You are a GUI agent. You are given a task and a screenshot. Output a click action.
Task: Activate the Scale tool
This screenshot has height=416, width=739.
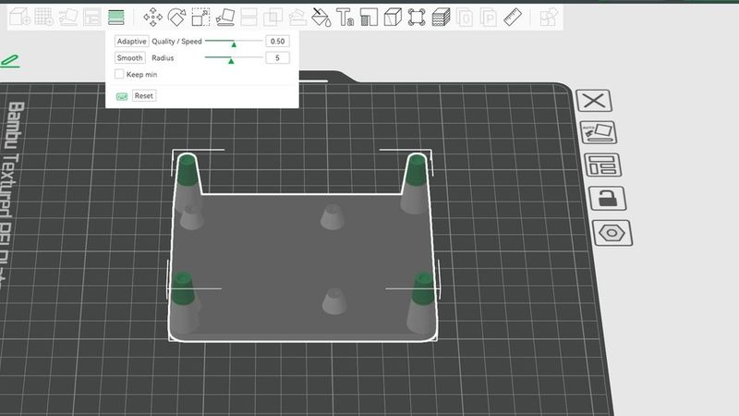[x=200, y=17]
